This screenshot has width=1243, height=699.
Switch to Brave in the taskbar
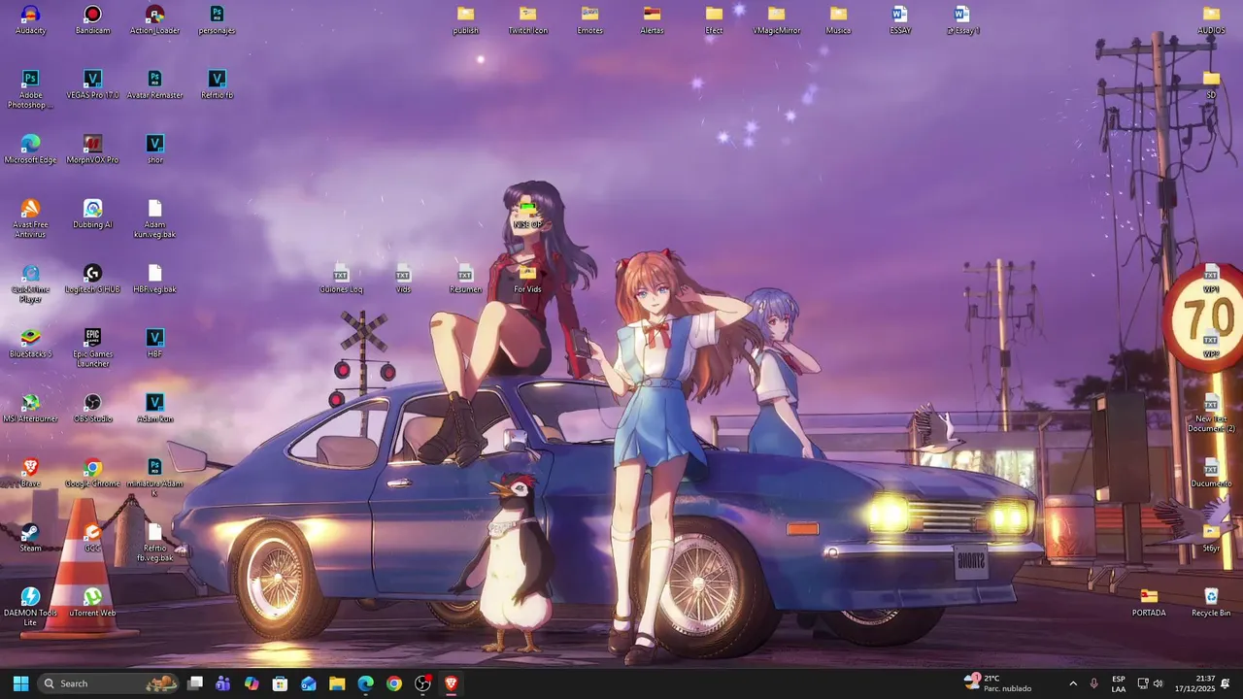pos(451,683)
